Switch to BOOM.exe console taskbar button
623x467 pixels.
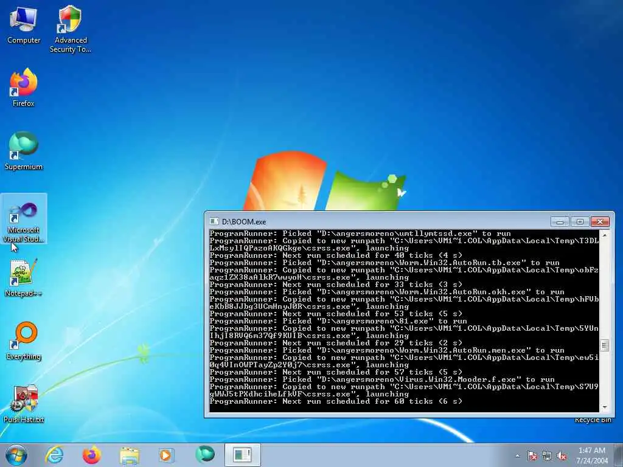242,455
